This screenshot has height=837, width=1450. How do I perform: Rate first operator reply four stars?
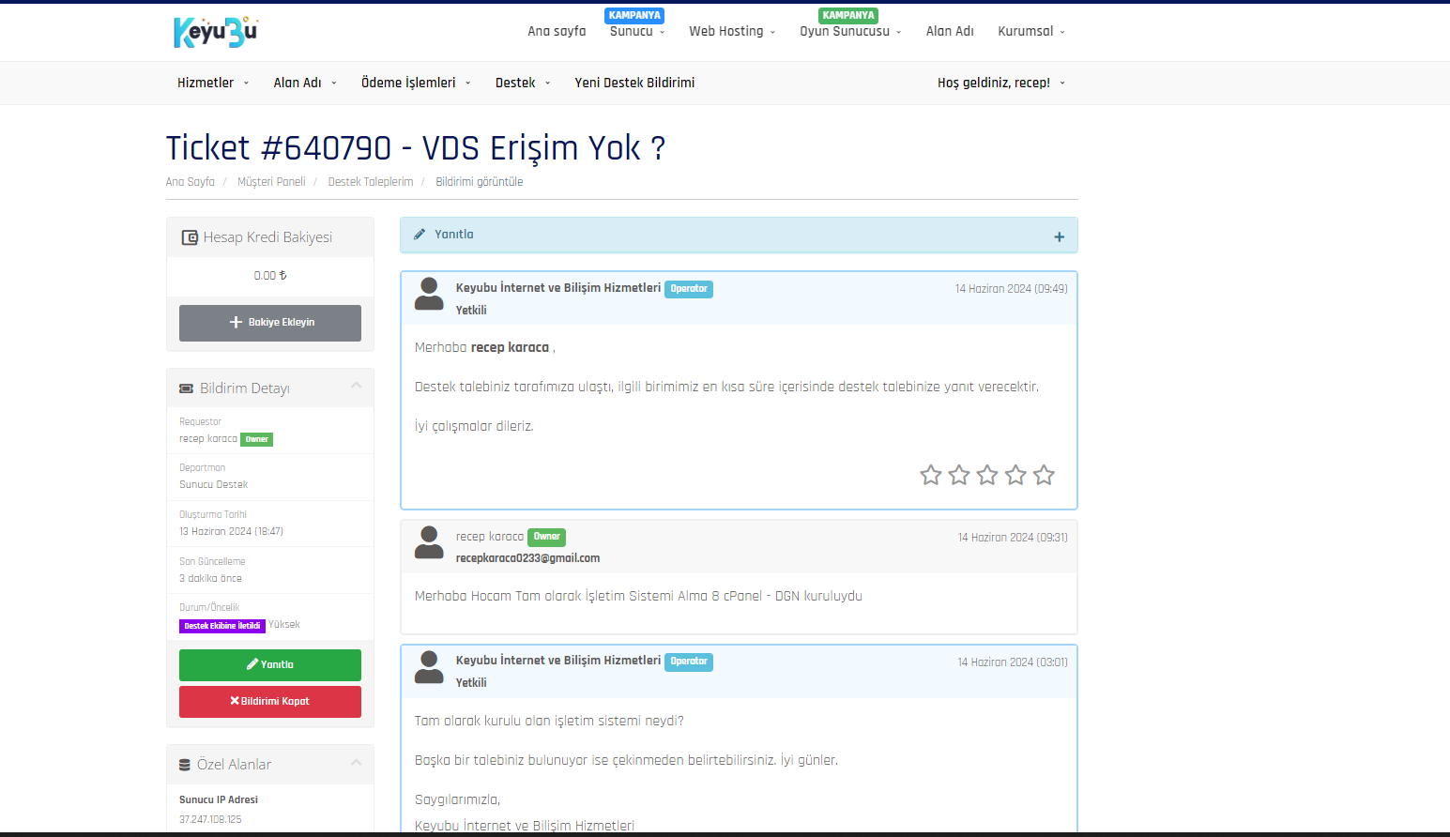pos(1015,475)
